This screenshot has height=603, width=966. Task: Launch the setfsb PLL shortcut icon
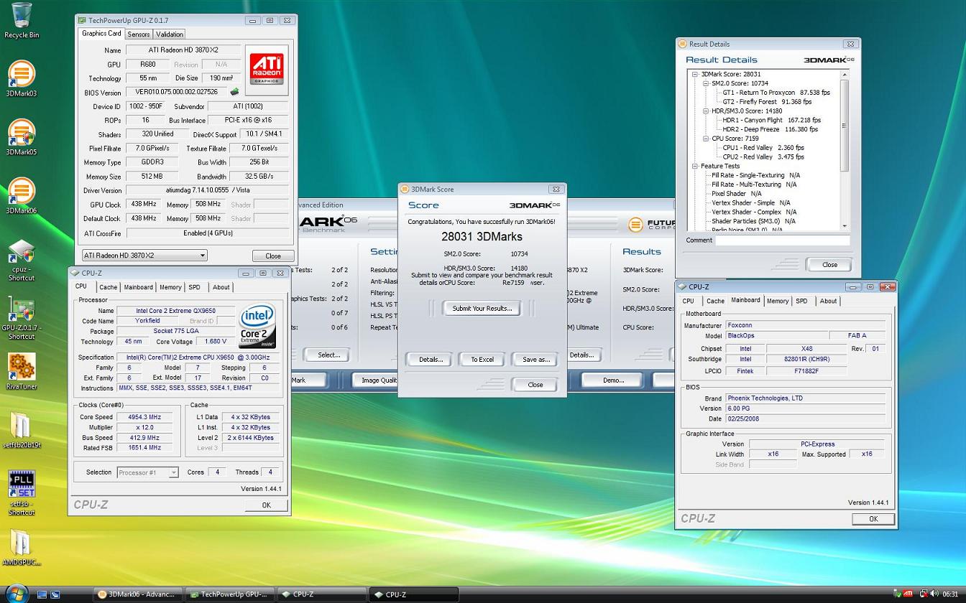click(22, 494)
